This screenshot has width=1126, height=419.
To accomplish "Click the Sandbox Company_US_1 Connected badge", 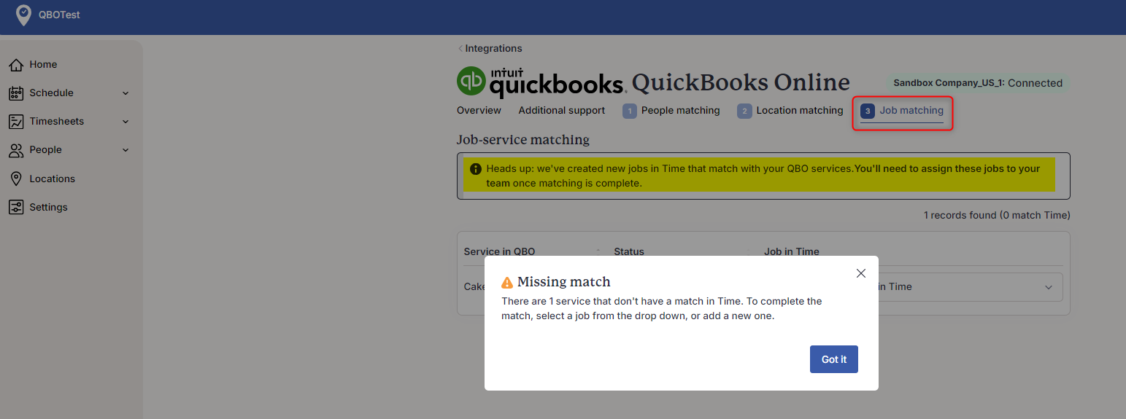I will 978,83.
